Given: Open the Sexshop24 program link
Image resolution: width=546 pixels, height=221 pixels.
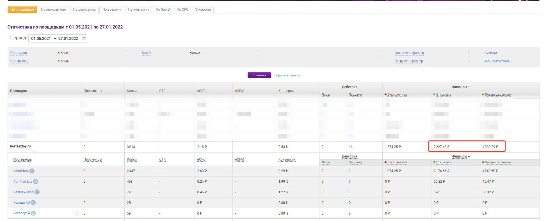Looking at the screenshot, I should pos(22,213).
